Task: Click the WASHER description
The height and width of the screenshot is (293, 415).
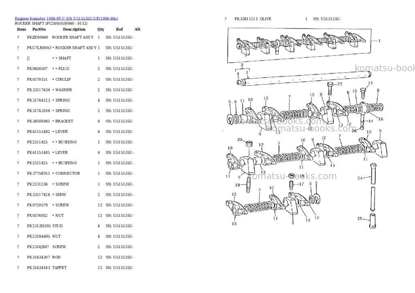Action: coord(62,90)
